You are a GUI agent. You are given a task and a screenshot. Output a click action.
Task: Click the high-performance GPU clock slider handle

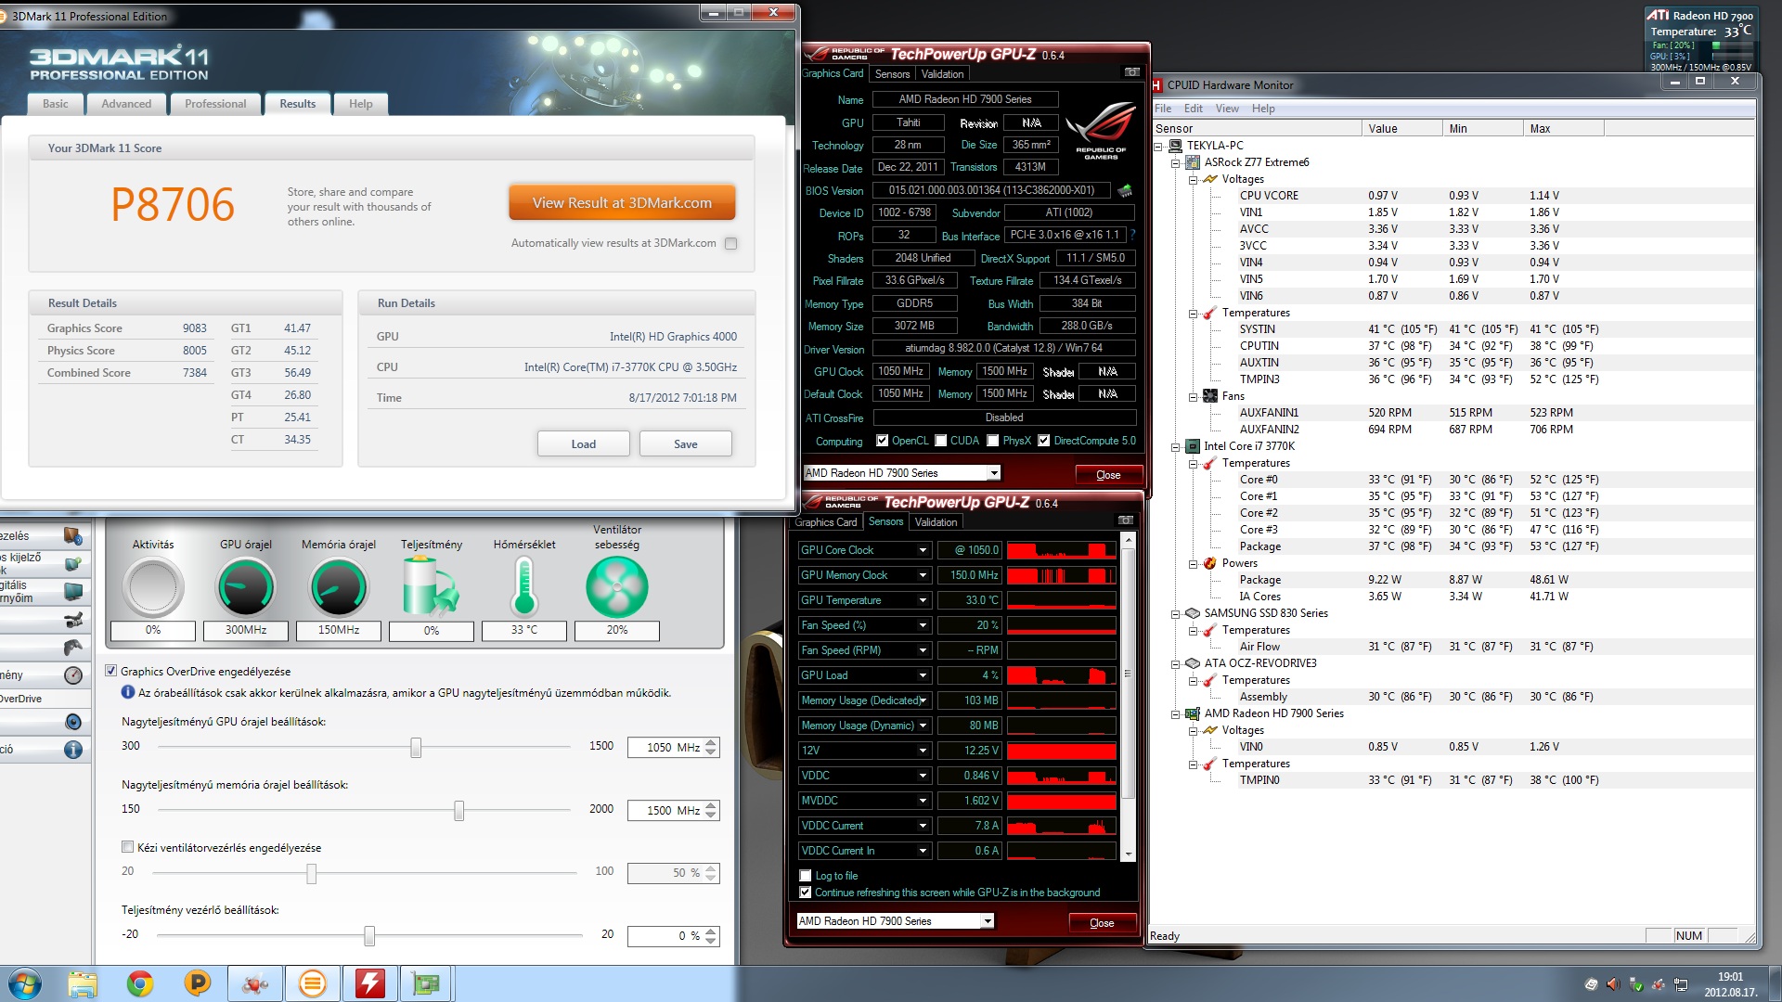(416, 747)
